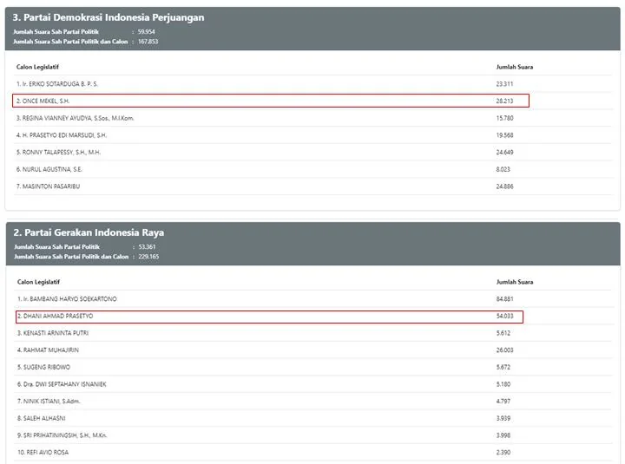Click Calon Legislatif column header in Gerindra table

[x=38, y=282]
